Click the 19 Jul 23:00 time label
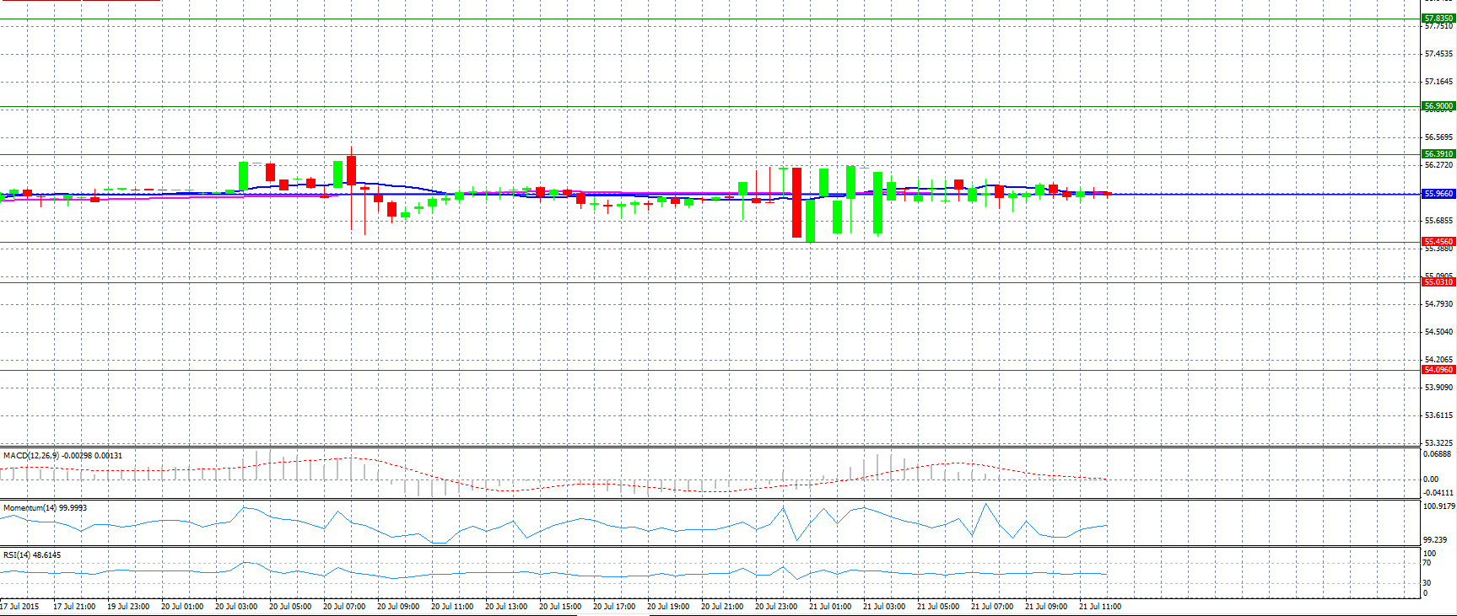Image resolution: width=1457 pixels, height=616 pixels. click(128, 606)
